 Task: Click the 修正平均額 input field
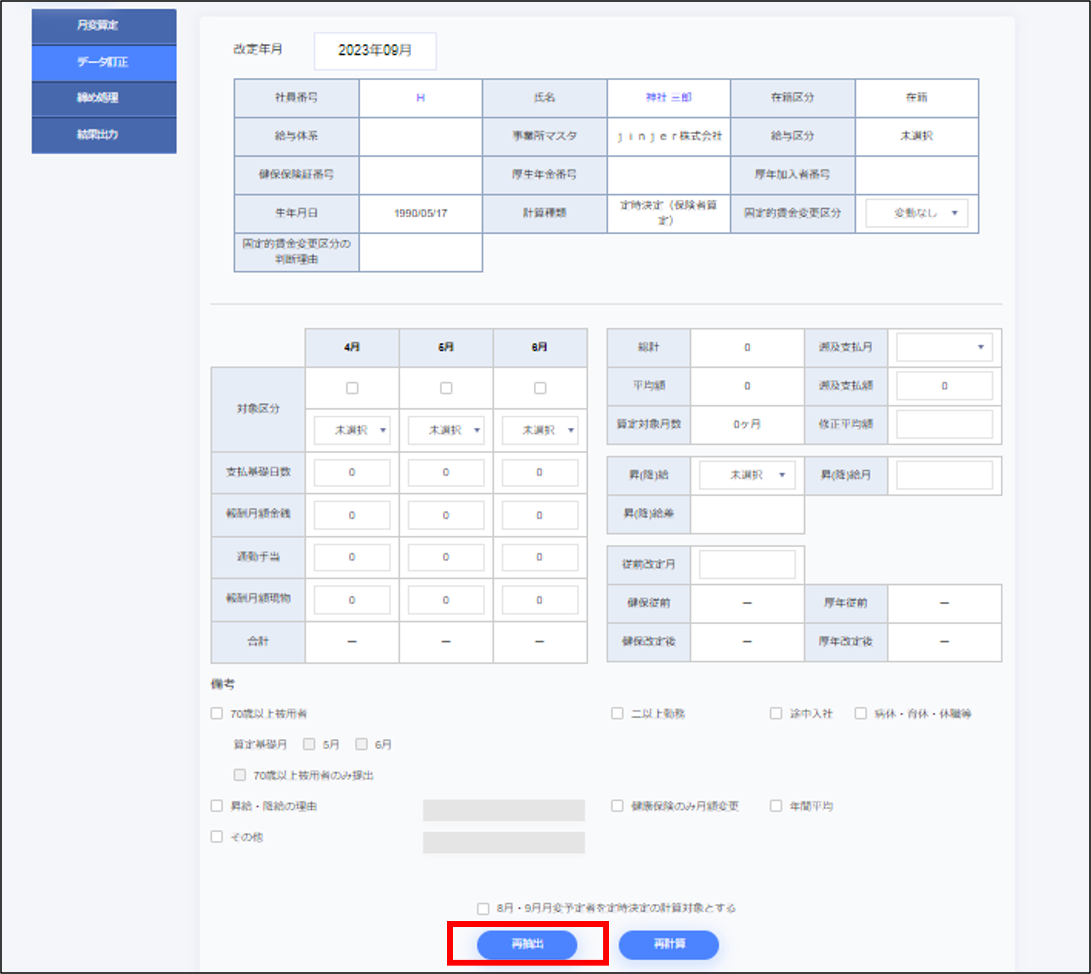click(x=944, y=424)
